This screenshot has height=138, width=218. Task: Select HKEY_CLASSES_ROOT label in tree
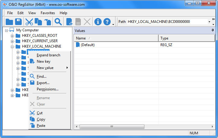(39, 36)
